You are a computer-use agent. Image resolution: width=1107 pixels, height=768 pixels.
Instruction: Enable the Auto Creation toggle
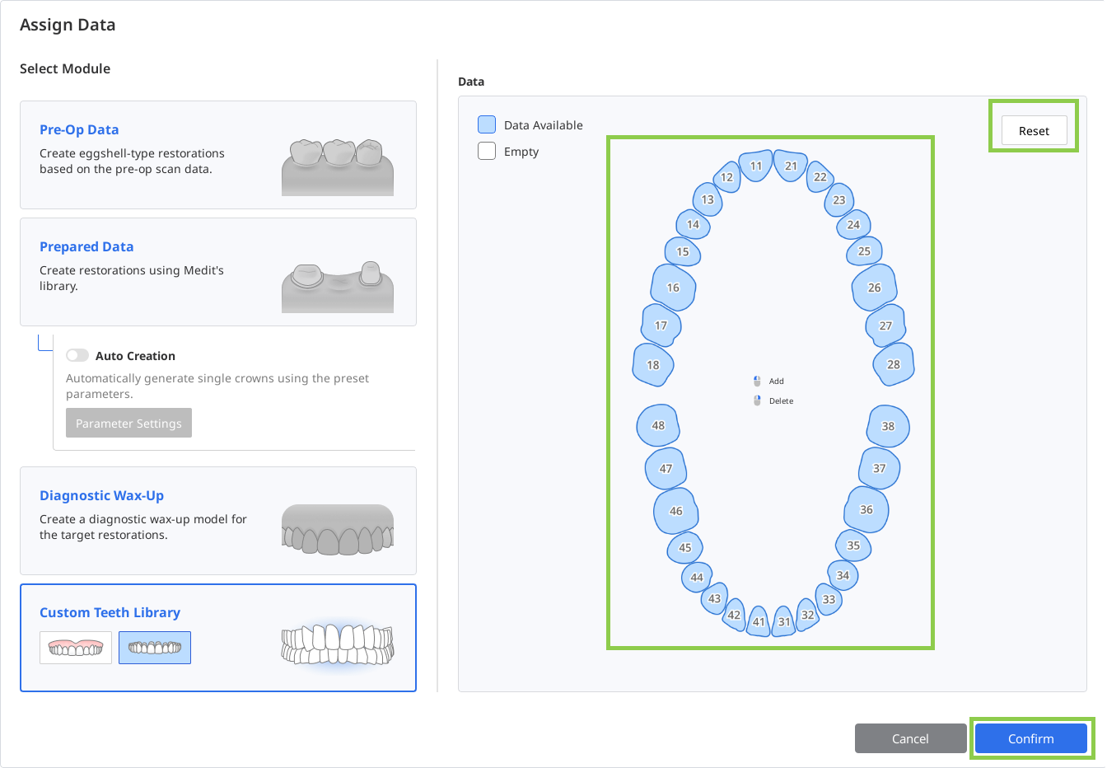(77, 355)
